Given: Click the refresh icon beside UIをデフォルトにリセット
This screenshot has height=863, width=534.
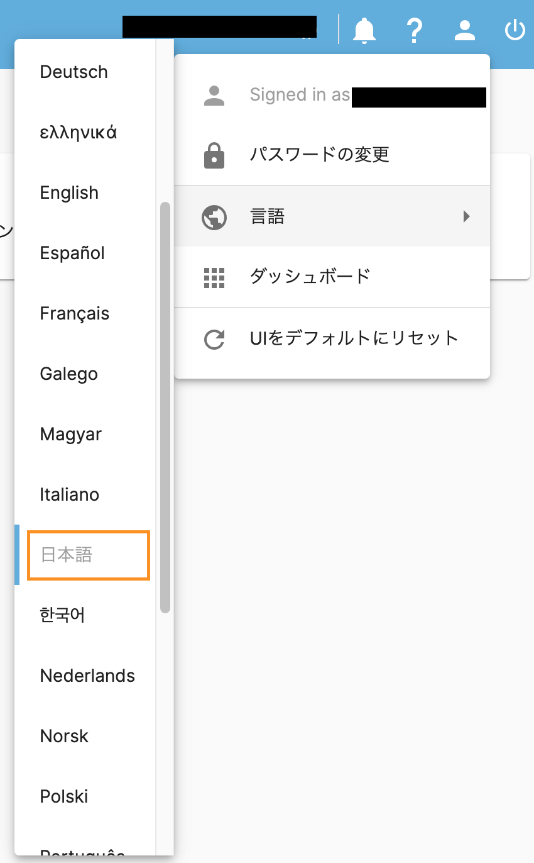Looking at the screenshot, I should [x=214, y=339].
